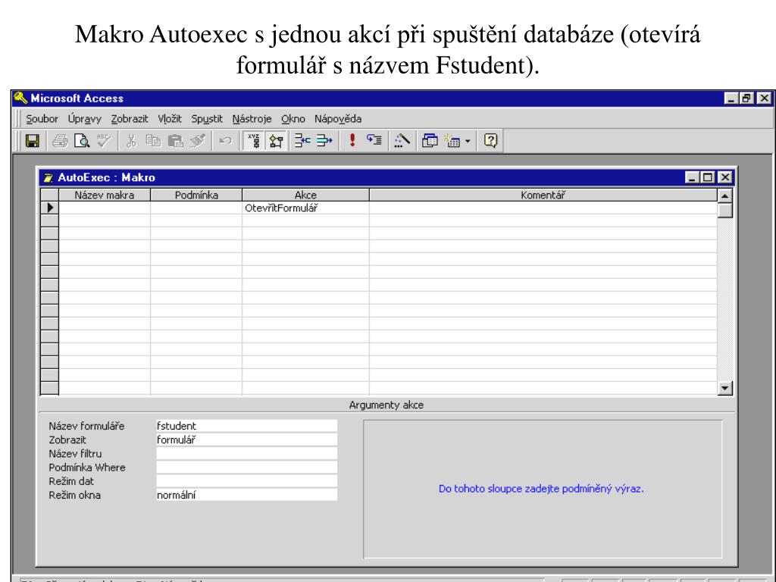Click the Cut scissors icon
This screenshot has height=582, width=776.
coord(131,141)
